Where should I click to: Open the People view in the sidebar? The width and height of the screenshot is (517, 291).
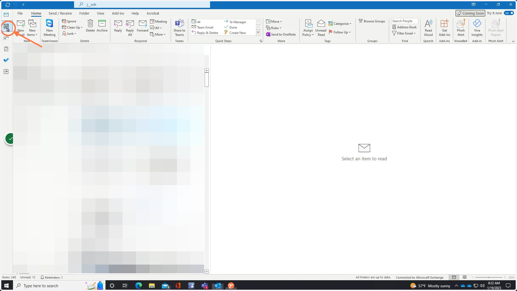pos(6,38)
